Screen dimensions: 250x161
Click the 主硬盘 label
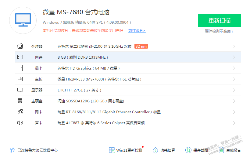(x=37, y=101)
